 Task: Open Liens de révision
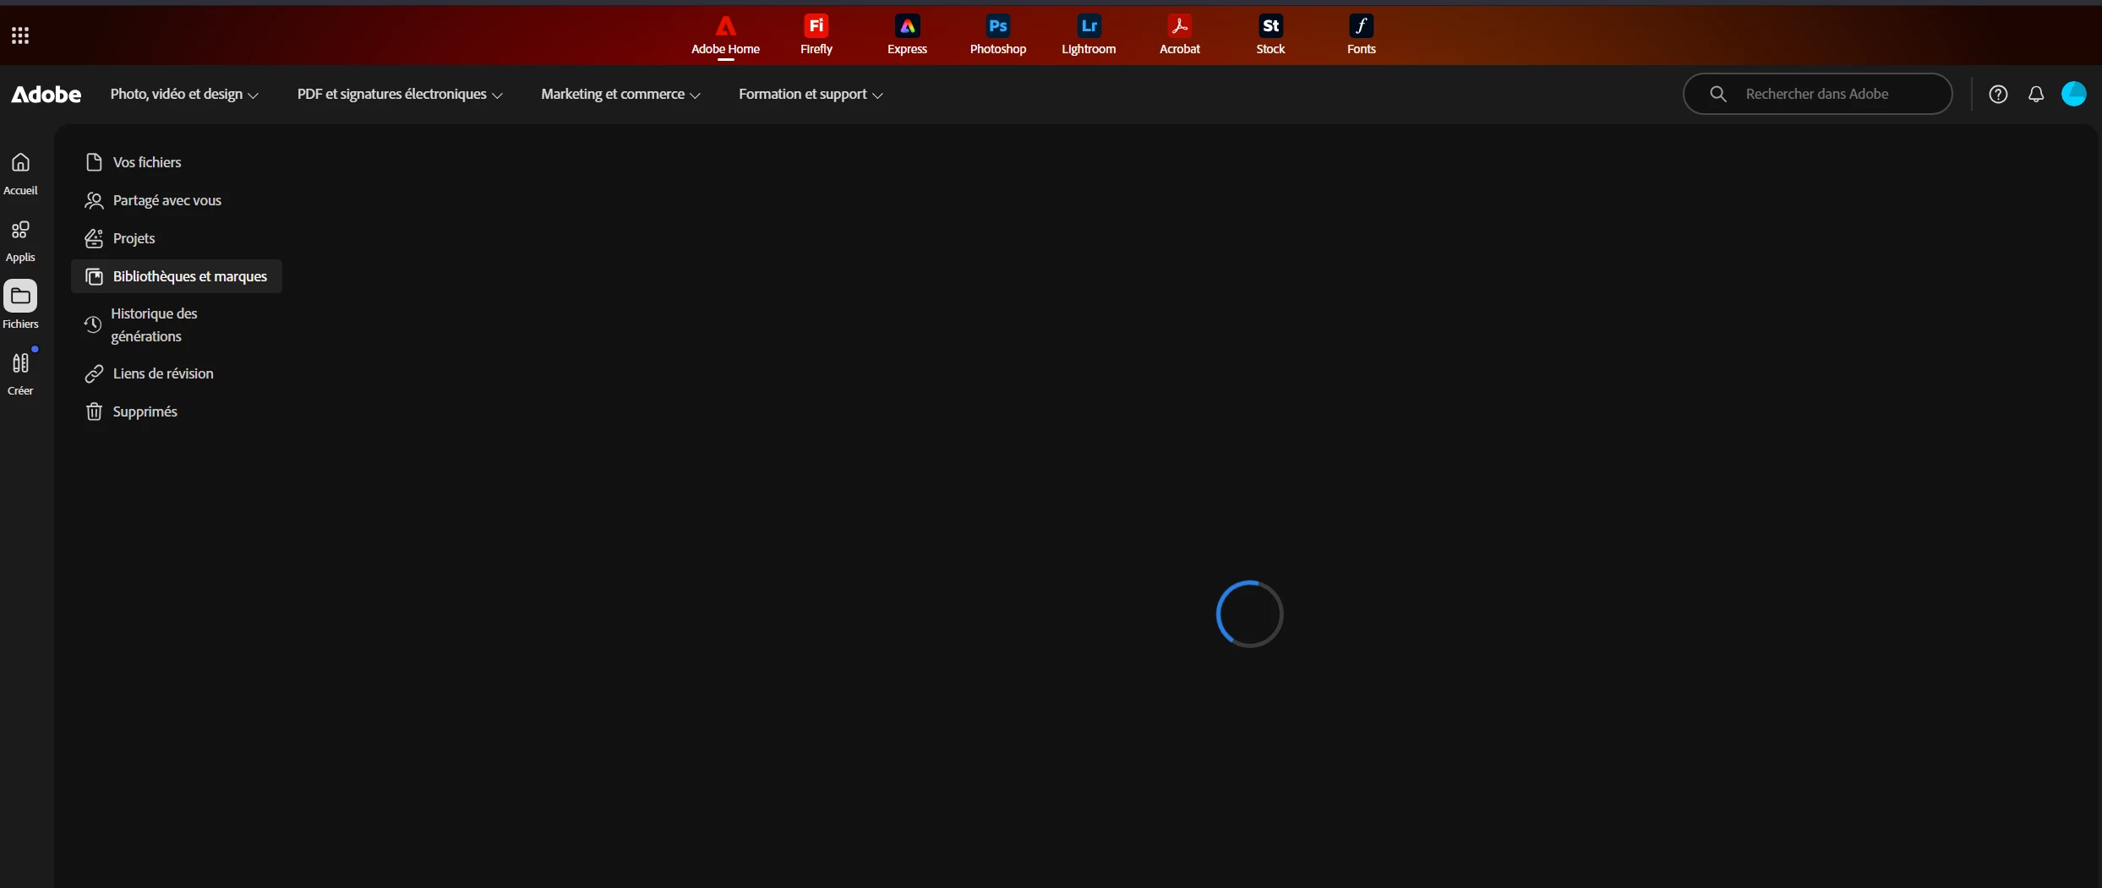[177, 373]
